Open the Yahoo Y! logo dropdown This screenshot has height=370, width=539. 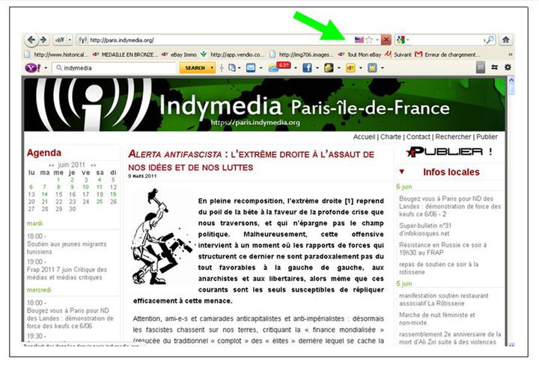click(34, 67)
